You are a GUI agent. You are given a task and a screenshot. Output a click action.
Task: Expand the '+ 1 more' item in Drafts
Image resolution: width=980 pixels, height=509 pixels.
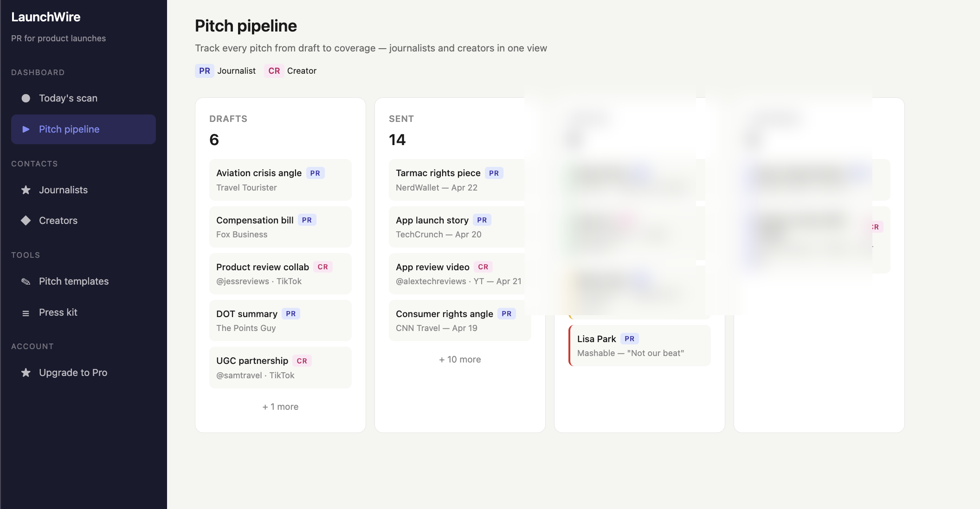[x=280, y=407]
